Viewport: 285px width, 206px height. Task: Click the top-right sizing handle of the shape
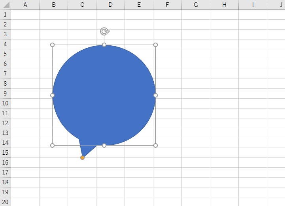(156, 45)
